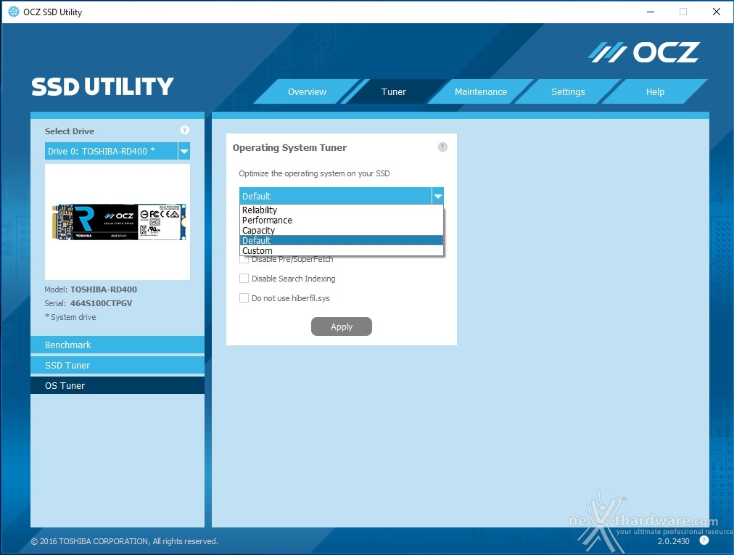Viewport: 734px width, 555px height.
Task: Select Drive 0: TOSHIBA-RD400 combo box
Action: pyautogui.click(x=117, y=152)
